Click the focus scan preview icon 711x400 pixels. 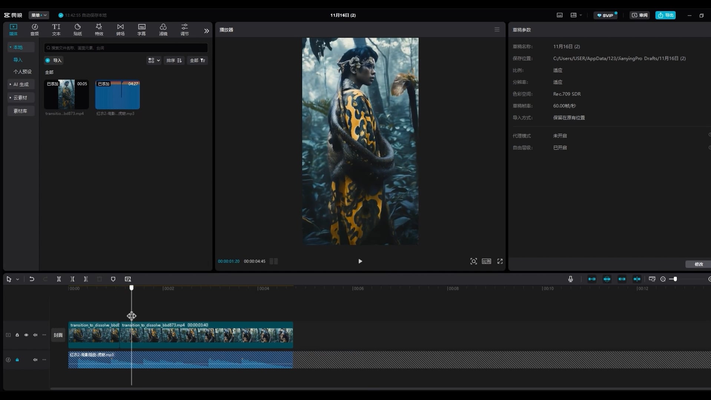(x=473, y=261)
